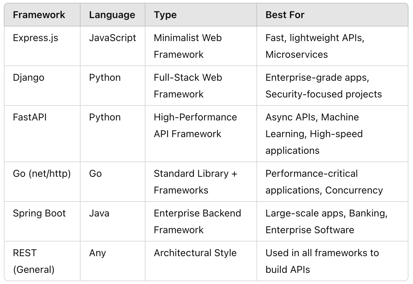Click the Framework column header
The image size is (413, 284).
pos(39,15)
